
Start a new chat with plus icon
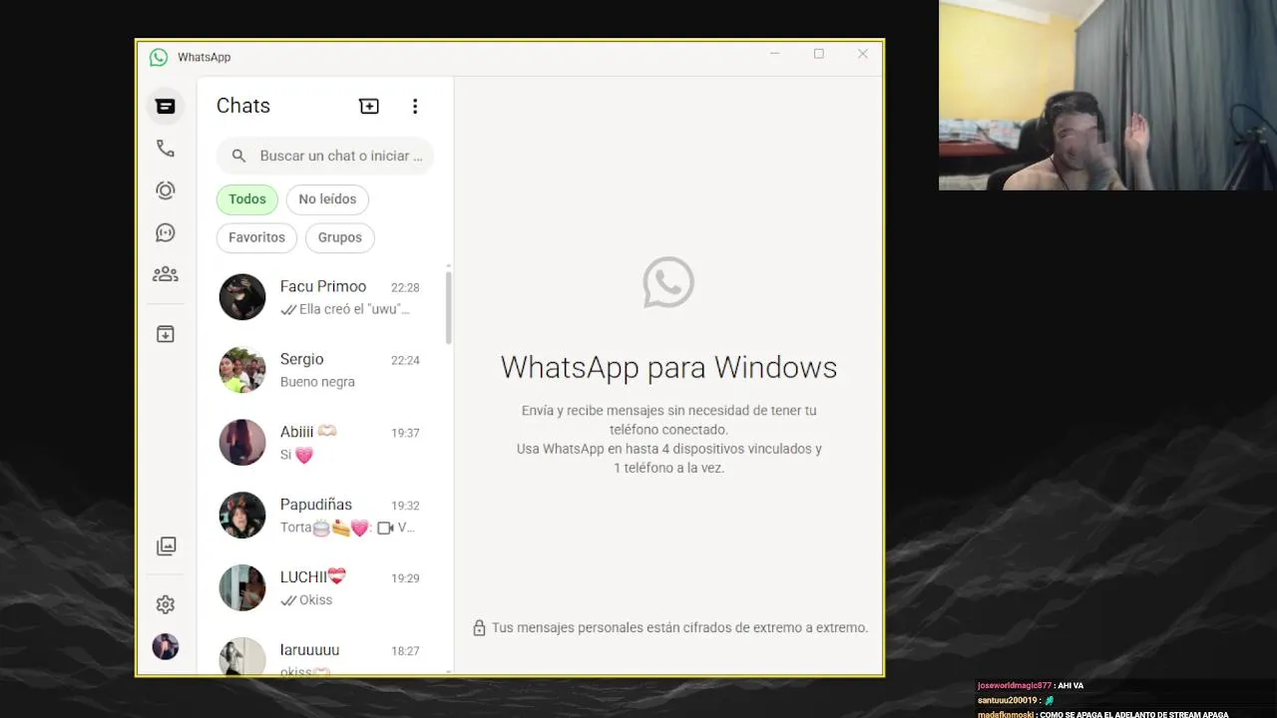coord(369,106)
